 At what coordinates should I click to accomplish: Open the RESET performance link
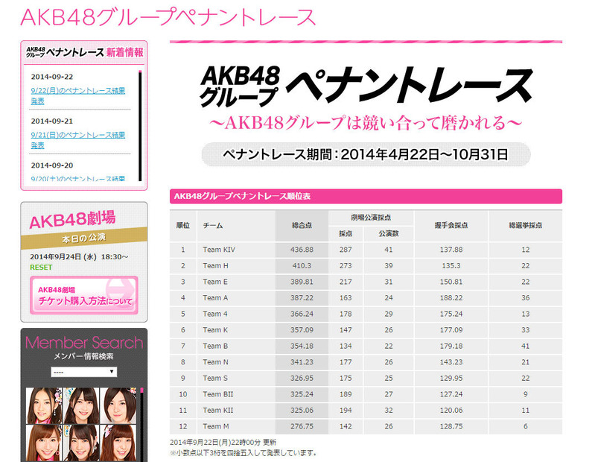tap(41, 267)
